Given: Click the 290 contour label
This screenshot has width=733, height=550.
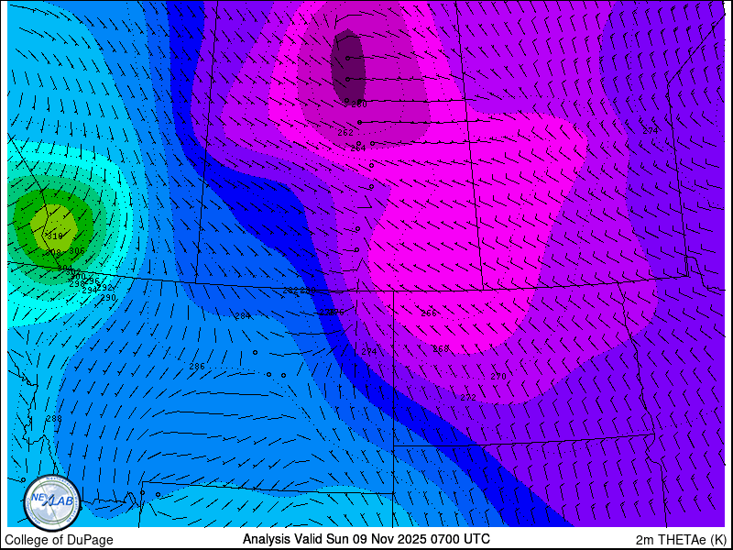Looking at the screenshot, I should 108,297.
